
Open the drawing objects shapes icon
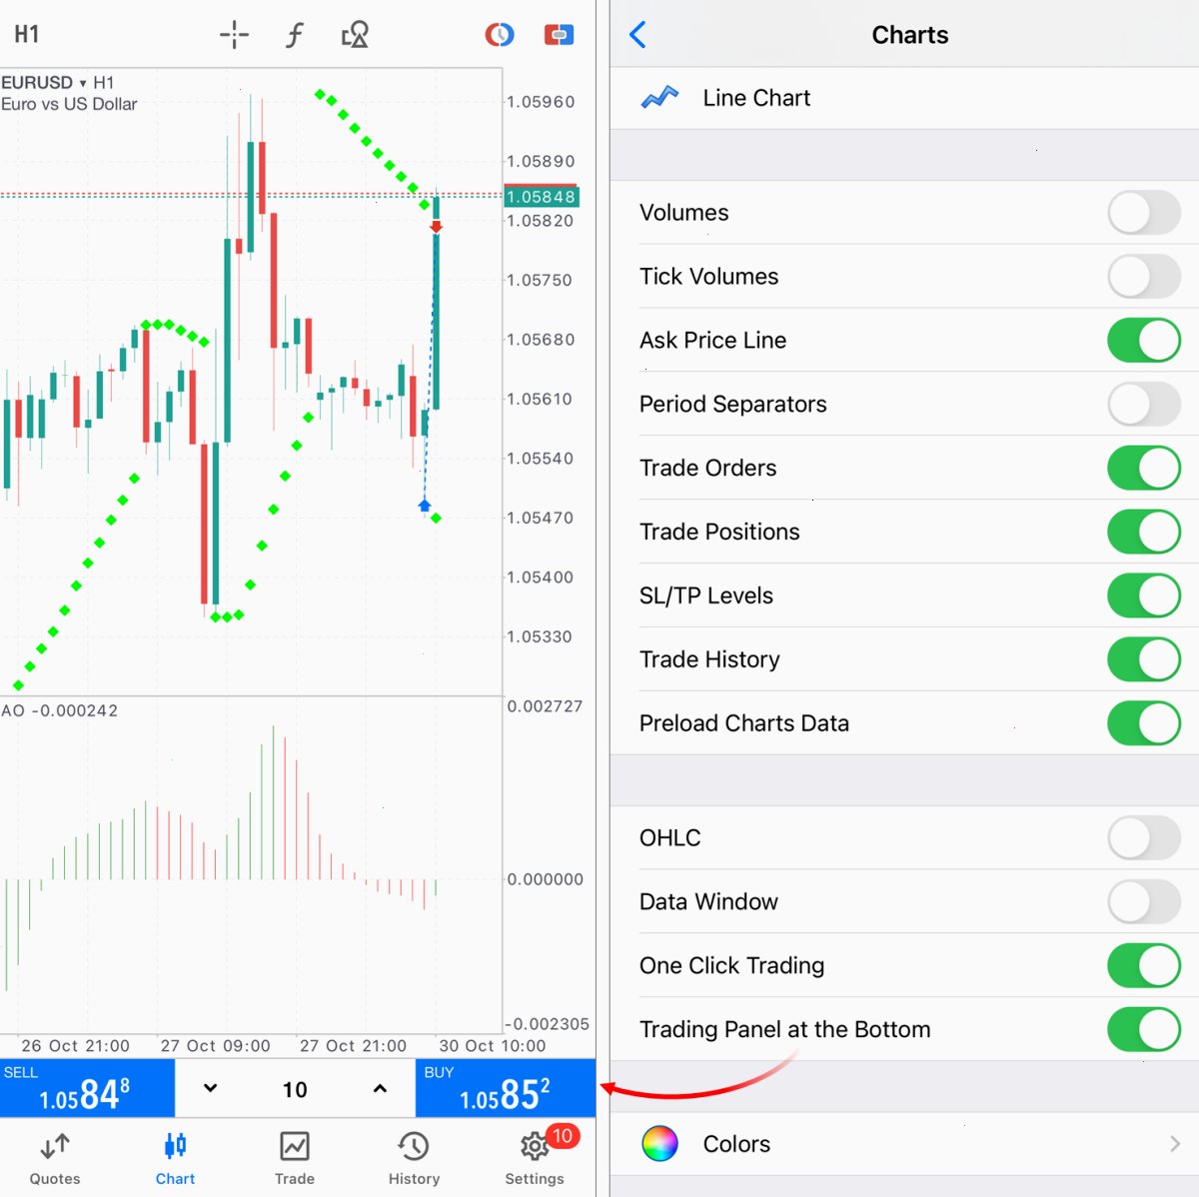(x=355, y=35)
